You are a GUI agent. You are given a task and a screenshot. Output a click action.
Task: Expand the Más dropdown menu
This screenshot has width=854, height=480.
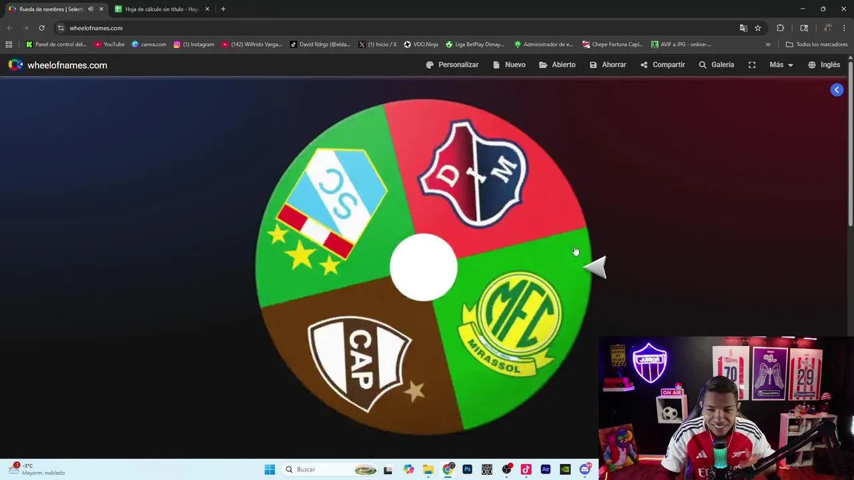(781, 65)
